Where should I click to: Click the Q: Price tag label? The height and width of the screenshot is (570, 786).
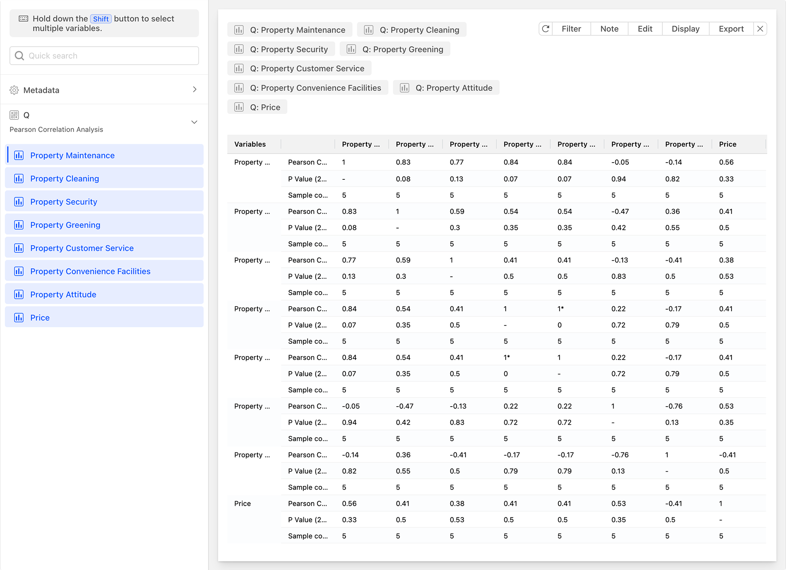(265, 107)
